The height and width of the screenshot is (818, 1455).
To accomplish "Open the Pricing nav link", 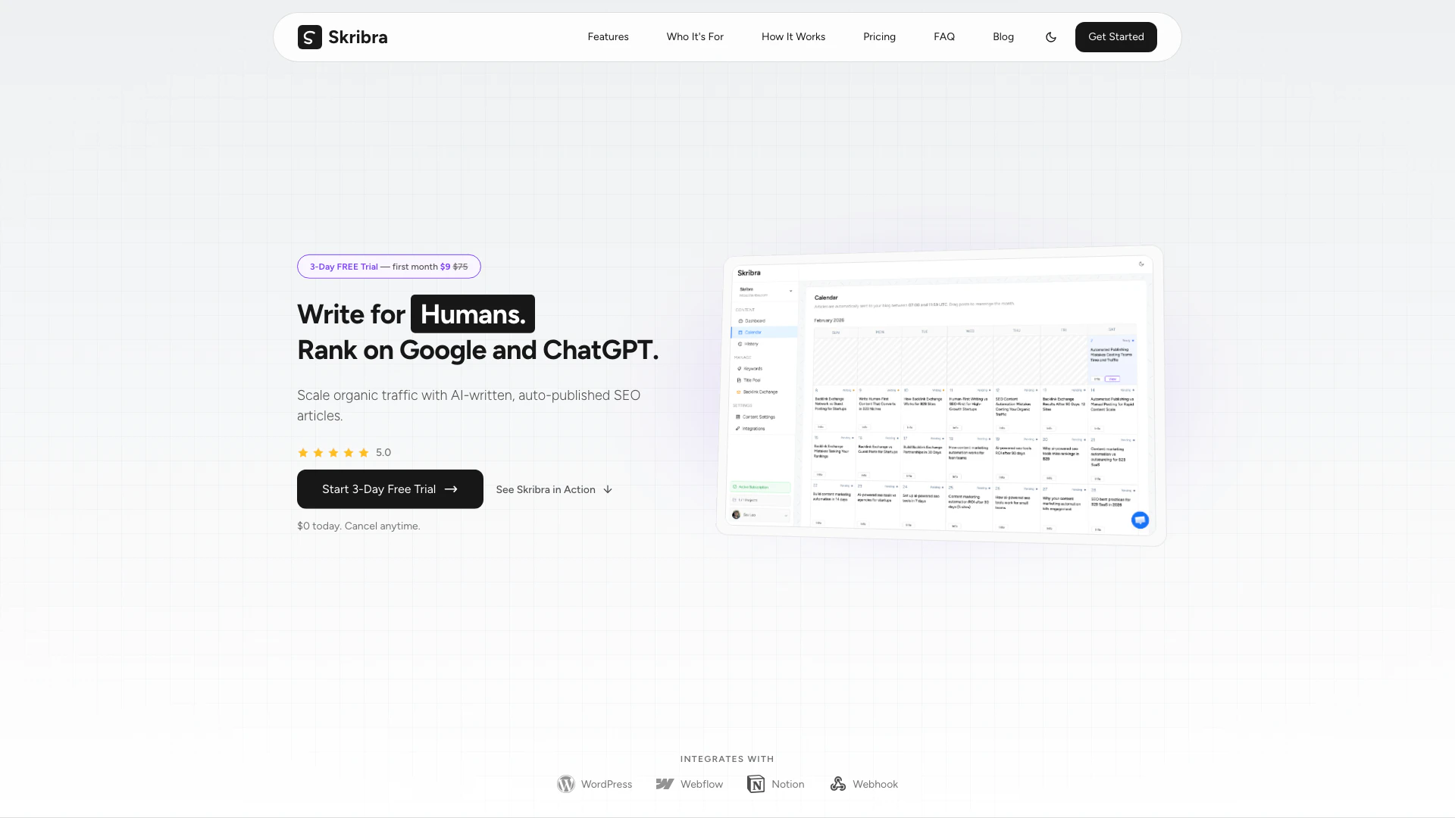I will pyautogui.click(x=879, y=37).
